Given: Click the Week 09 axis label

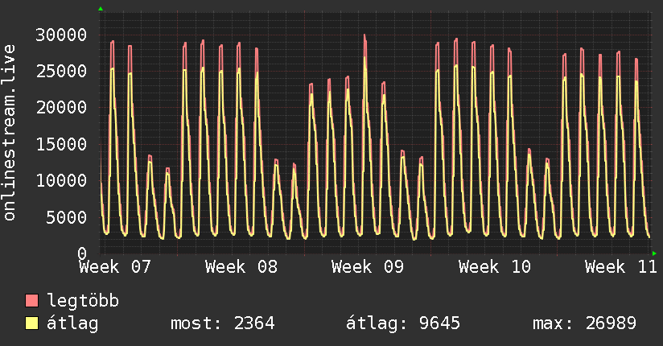Looking at the screenshot, I should tap(368, 267).
